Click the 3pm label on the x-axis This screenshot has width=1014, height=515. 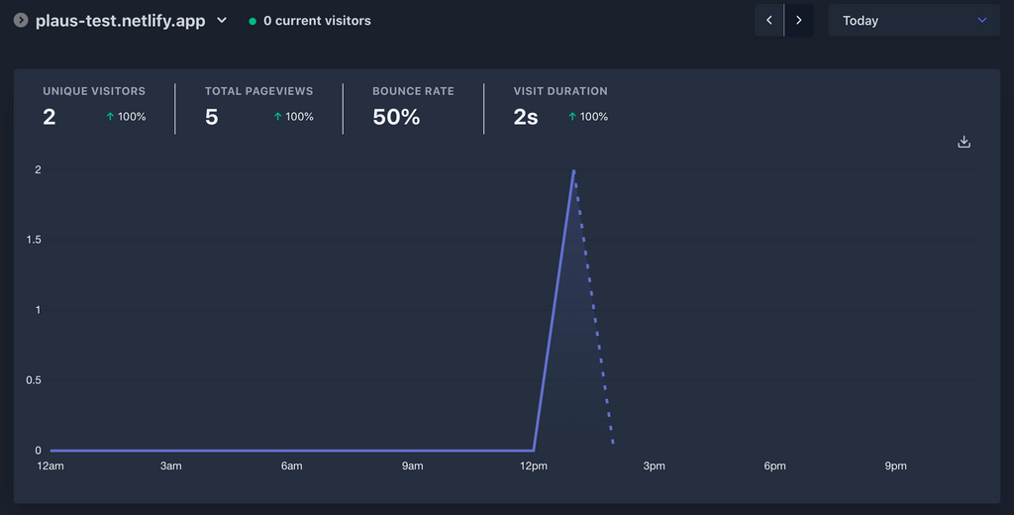[x=654, y=465]
